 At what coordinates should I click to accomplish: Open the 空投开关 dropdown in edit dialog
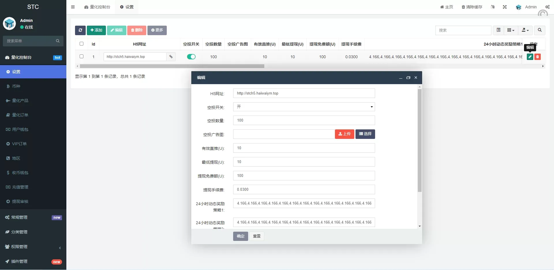(304, 107)
